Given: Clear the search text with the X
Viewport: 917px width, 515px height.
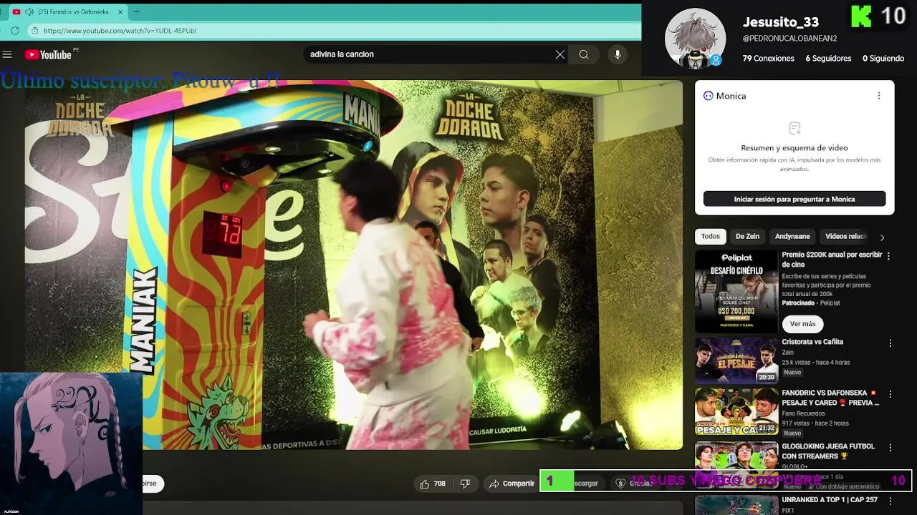Looking at the screenshot, I should coord(560,54).
